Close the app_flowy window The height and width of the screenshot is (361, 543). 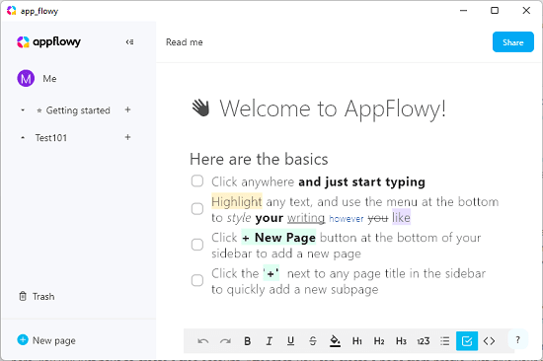pos(526,11)
